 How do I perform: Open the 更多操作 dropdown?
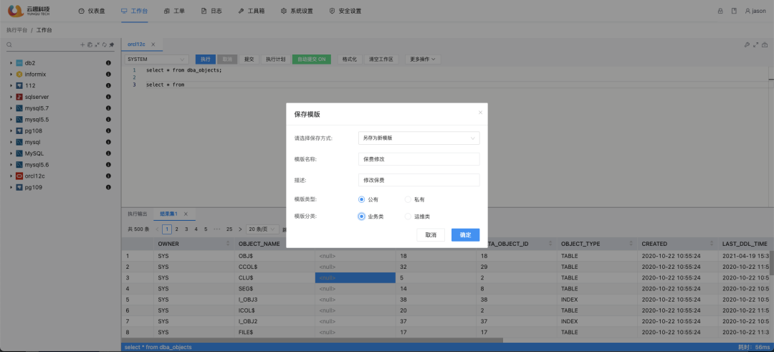tap(423, 60)
